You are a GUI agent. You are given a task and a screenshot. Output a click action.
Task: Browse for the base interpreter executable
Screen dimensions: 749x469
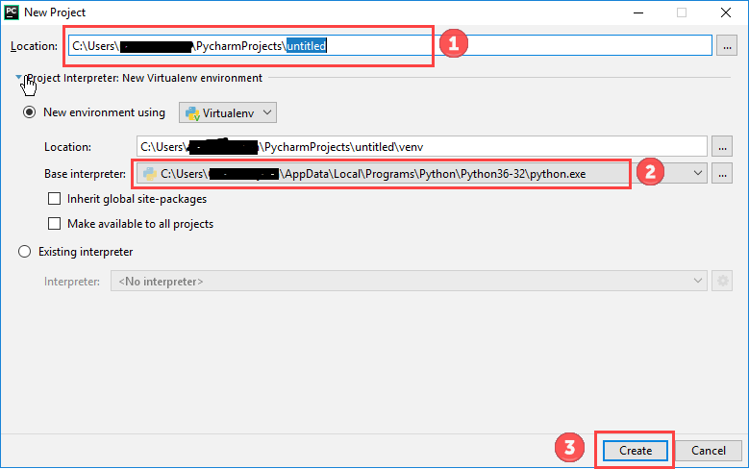pyautogui.click(x=722, y=174)
